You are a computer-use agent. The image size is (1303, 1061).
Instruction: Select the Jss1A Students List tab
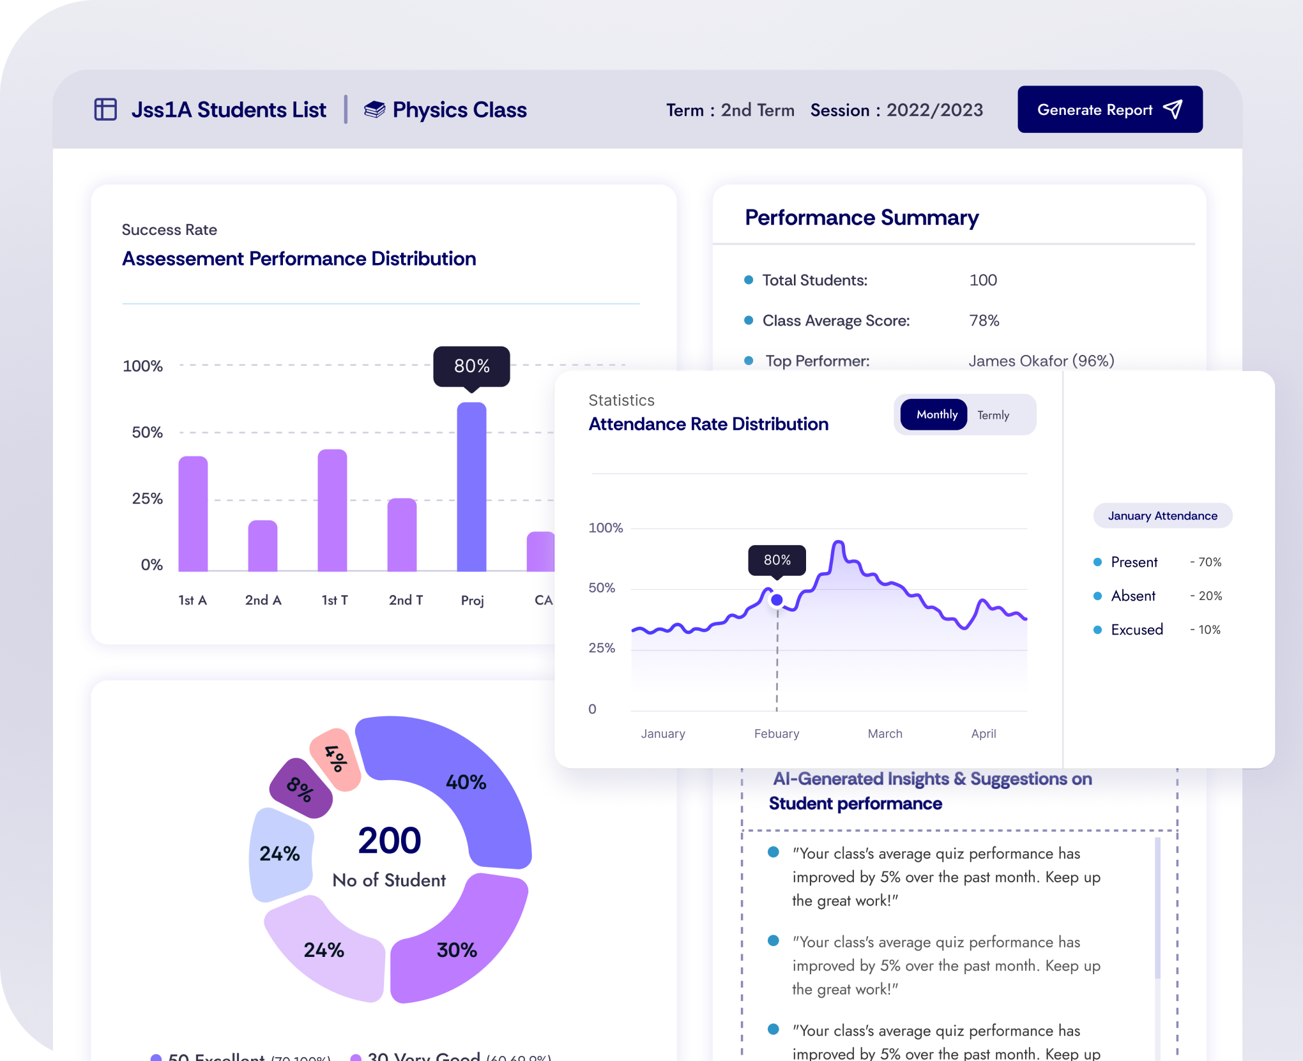coord(228,109)
